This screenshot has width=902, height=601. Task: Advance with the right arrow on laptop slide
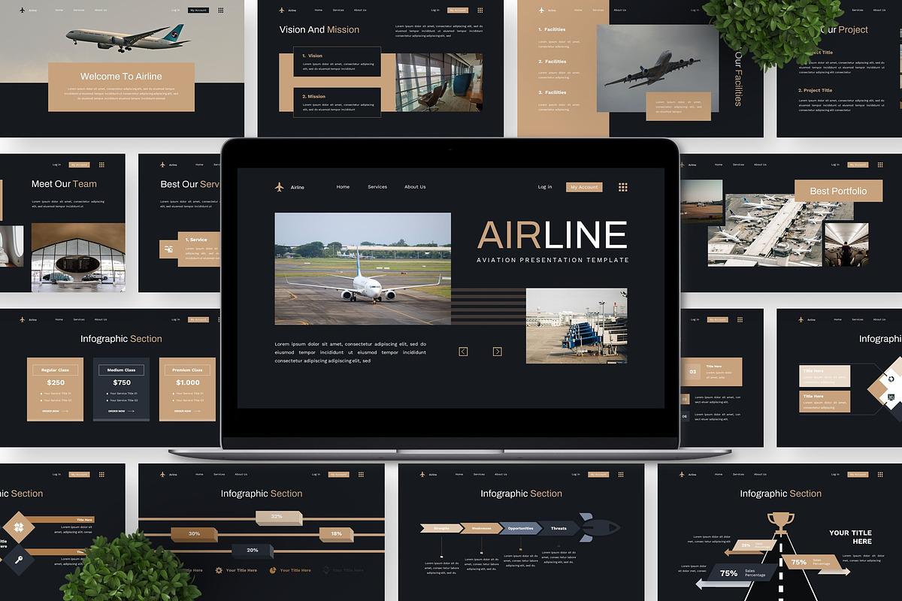tap(497, 352)
